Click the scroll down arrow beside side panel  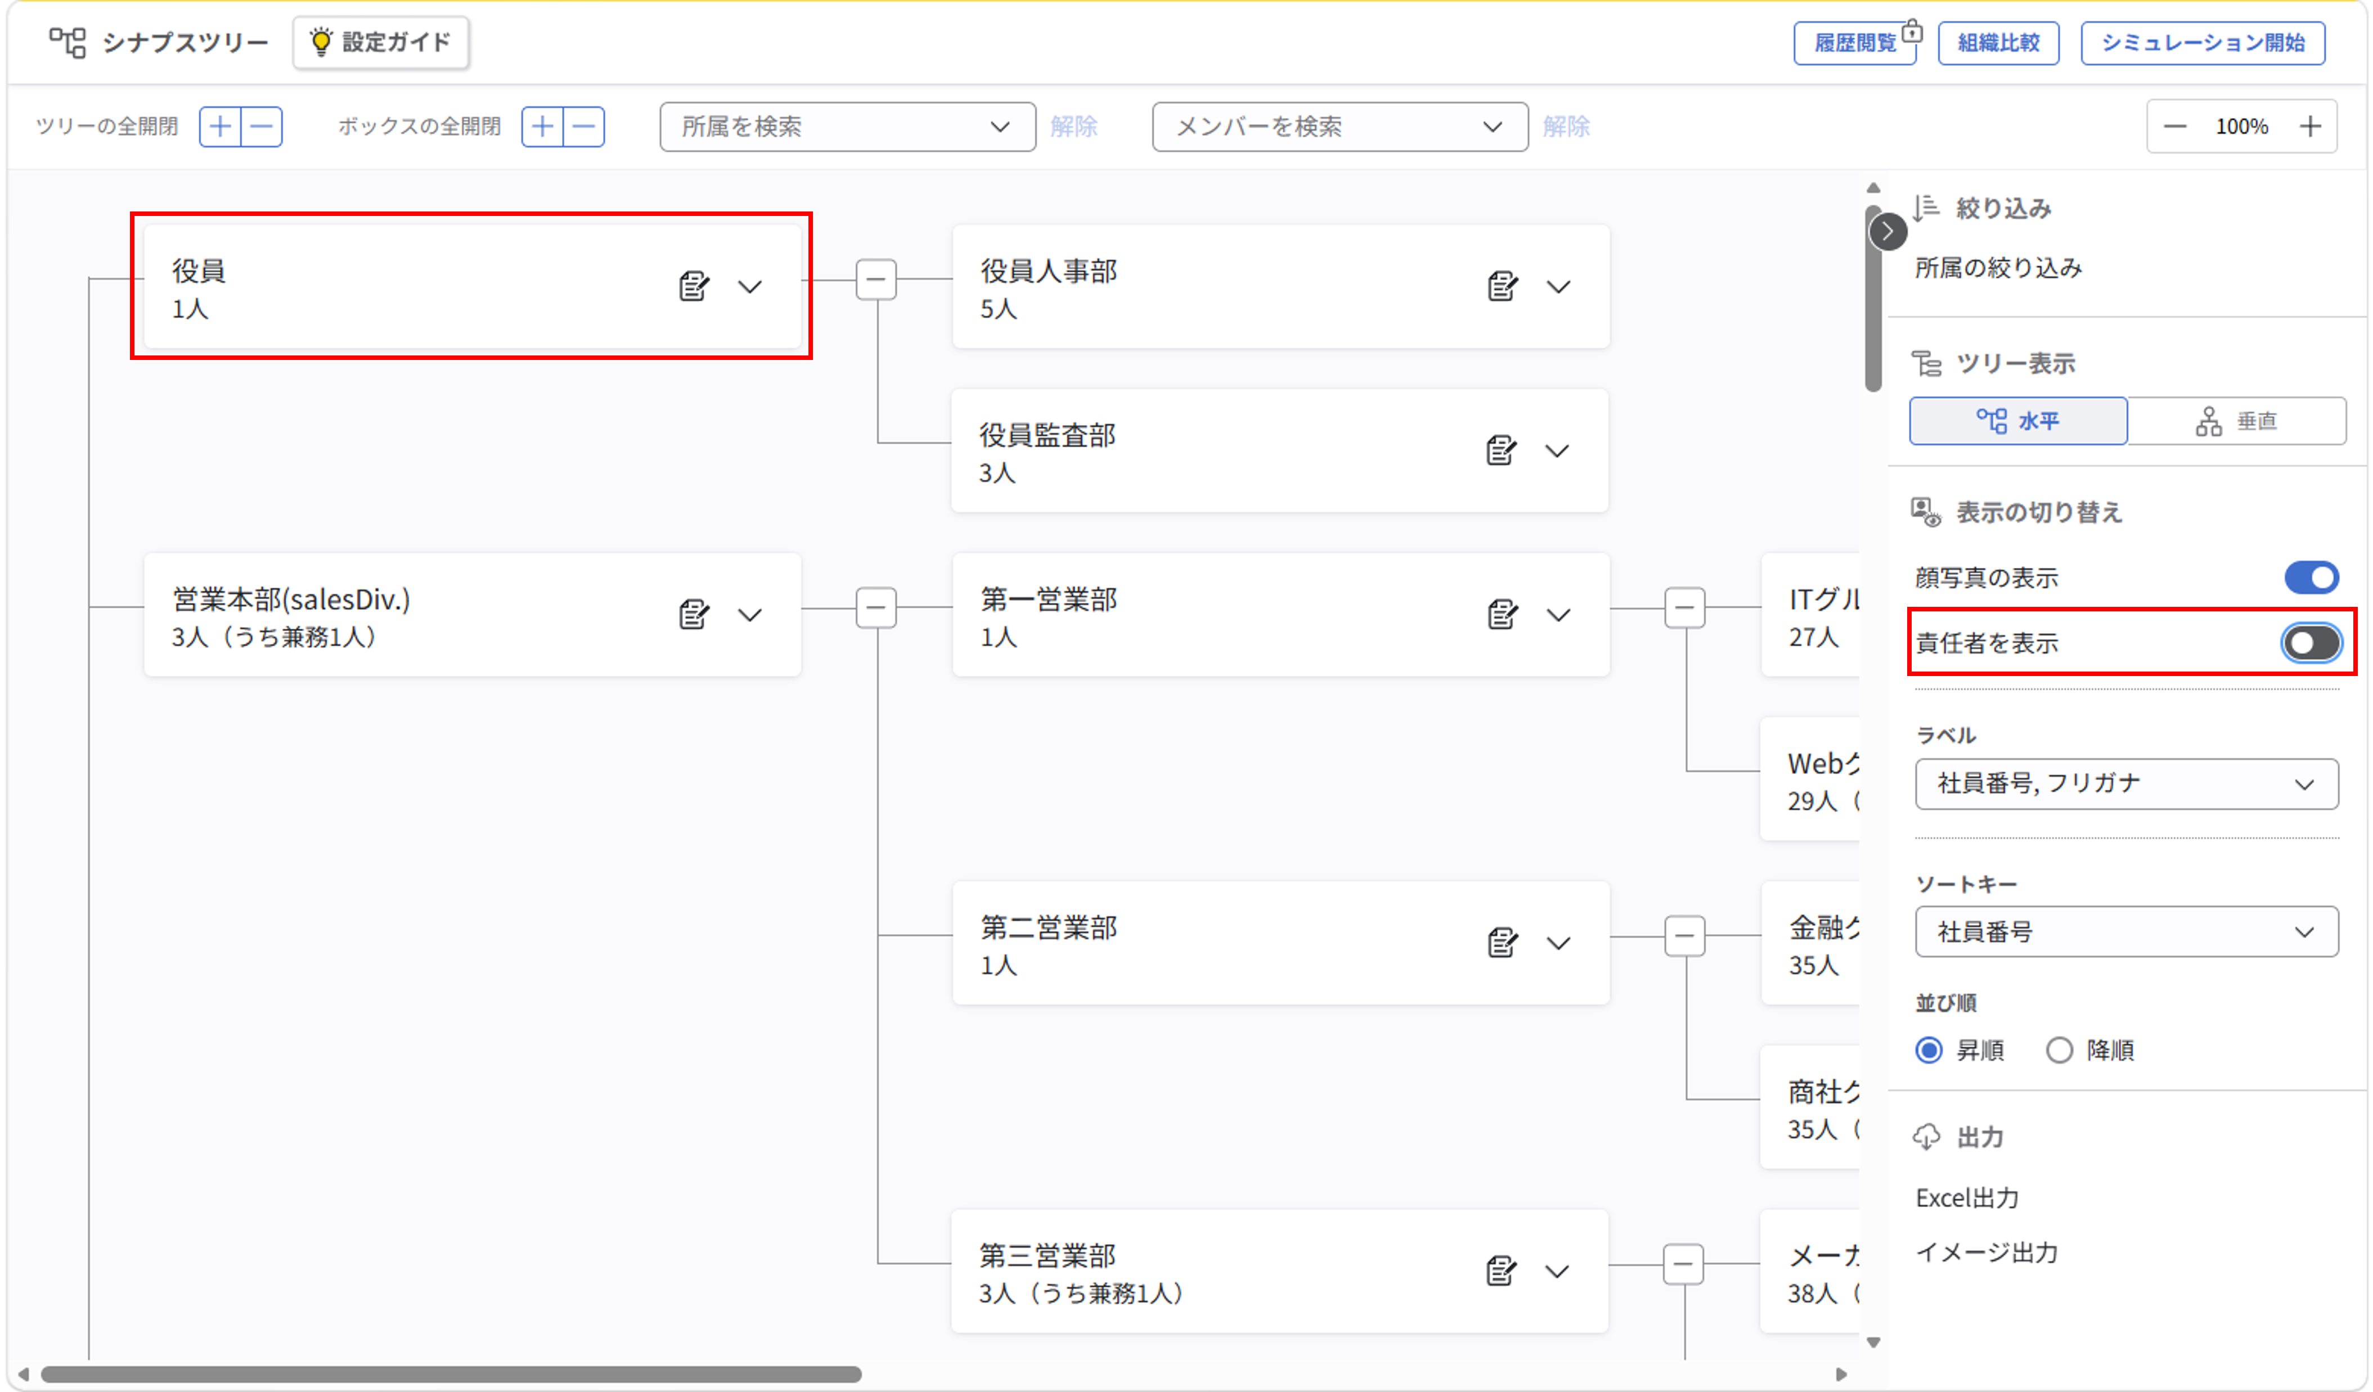pyautogui.click(x=1873, y=1342)
